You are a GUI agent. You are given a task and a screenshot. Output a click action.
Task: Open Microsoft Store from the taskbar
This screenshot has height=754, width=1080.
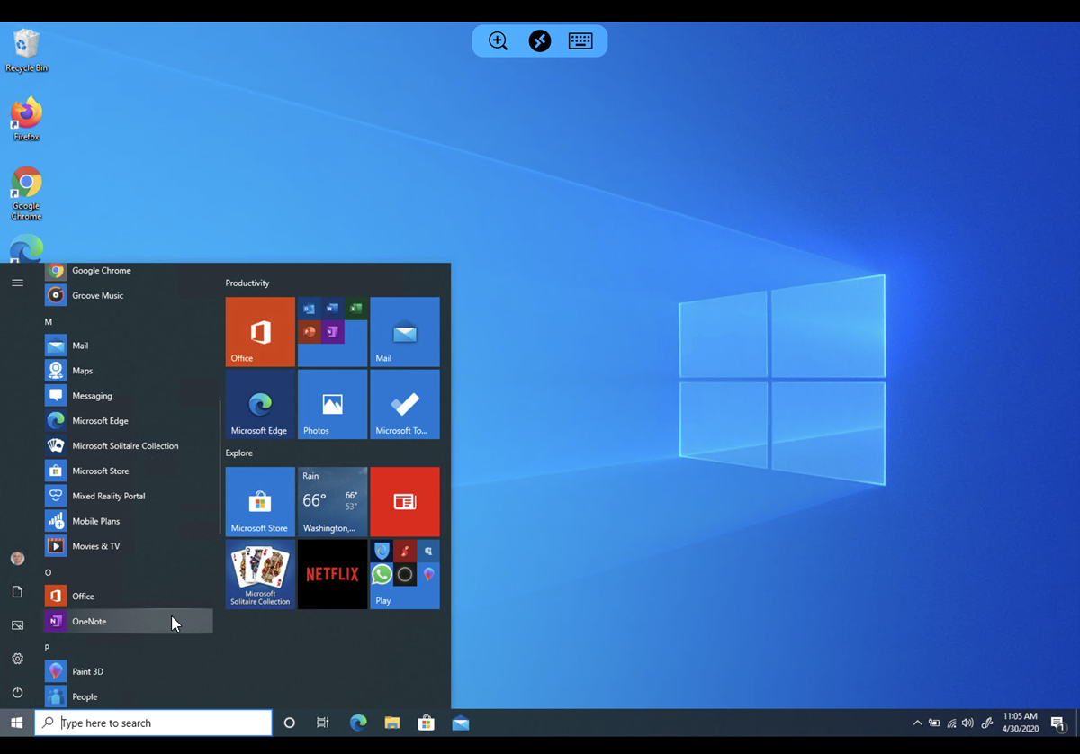click(427, 723)
